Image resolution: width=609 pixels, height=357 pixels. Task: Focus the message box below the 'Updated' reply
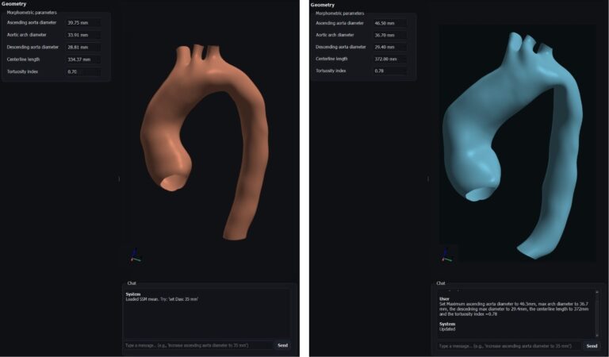tap(510, 346)
